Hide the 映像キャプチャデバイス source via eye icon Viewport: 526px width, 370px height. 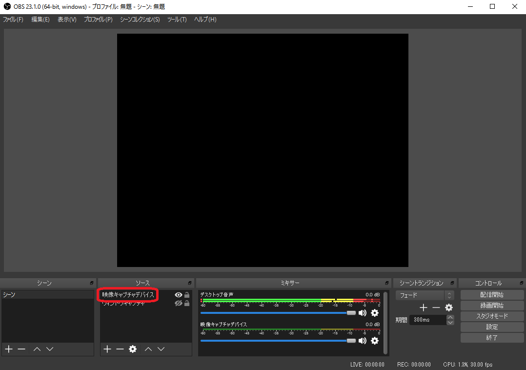[x=178, y=295]
